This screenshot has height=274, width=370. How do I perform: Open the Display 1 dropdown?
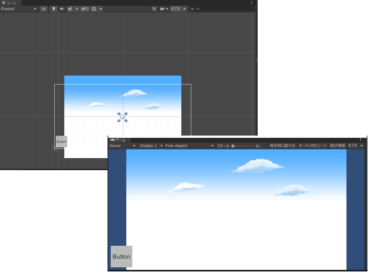pos(150,145)
